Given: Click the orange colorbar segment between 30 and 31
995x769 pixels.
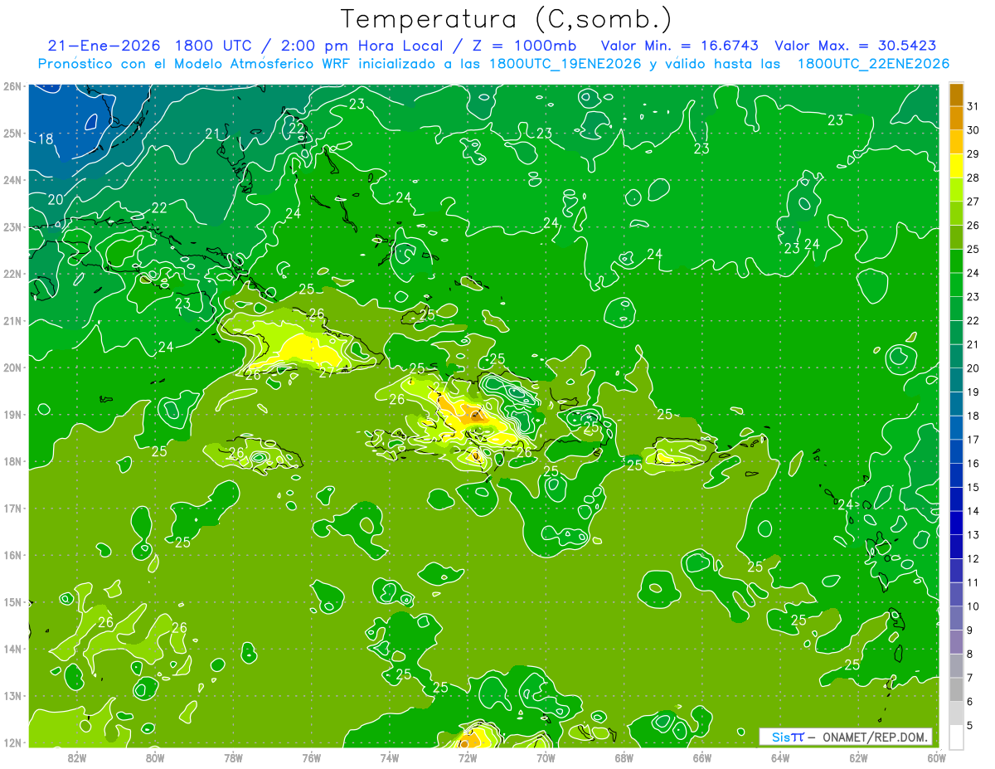Looking at the screenshot, I should [x=956, y=119].
